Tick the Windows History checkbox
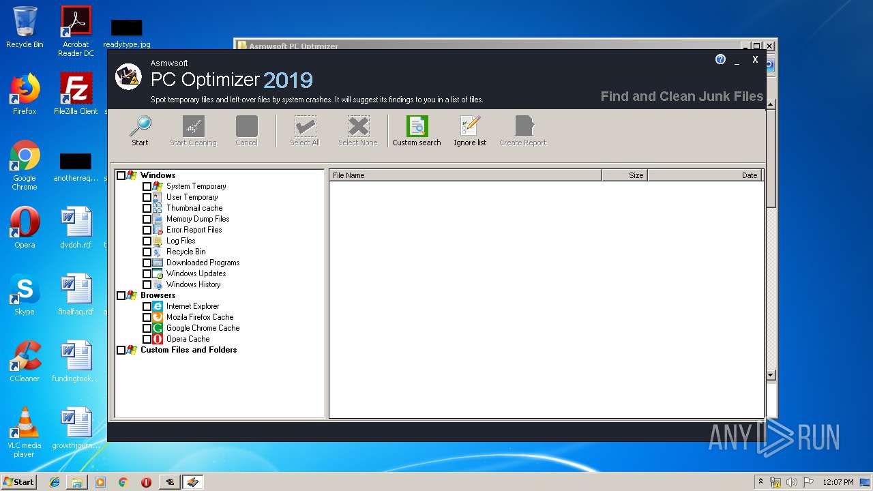Viewport: 873px width, 491px height. (x=147, y=284)
